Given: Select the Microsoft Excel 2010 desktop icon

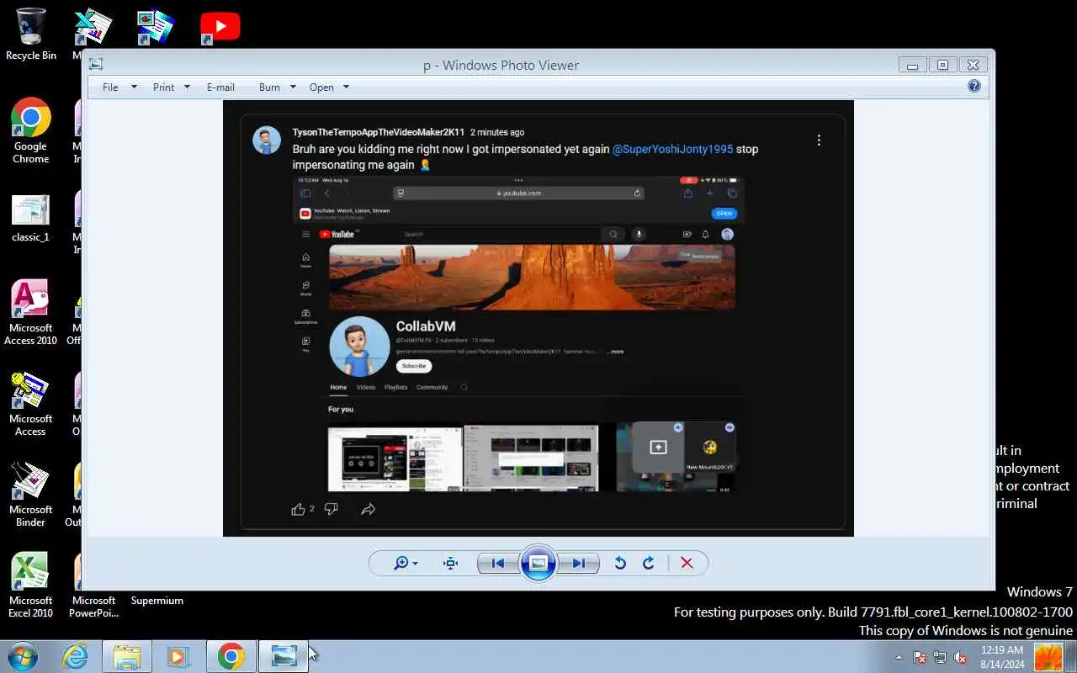Looking at the screenshot, I should [30, 586].
